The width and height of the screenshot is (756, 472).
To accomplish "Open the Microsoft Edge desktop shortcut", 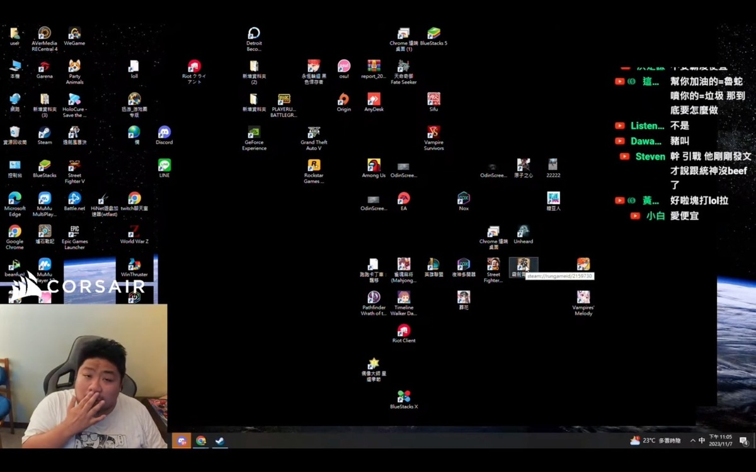I will click(x=14, y=204).
